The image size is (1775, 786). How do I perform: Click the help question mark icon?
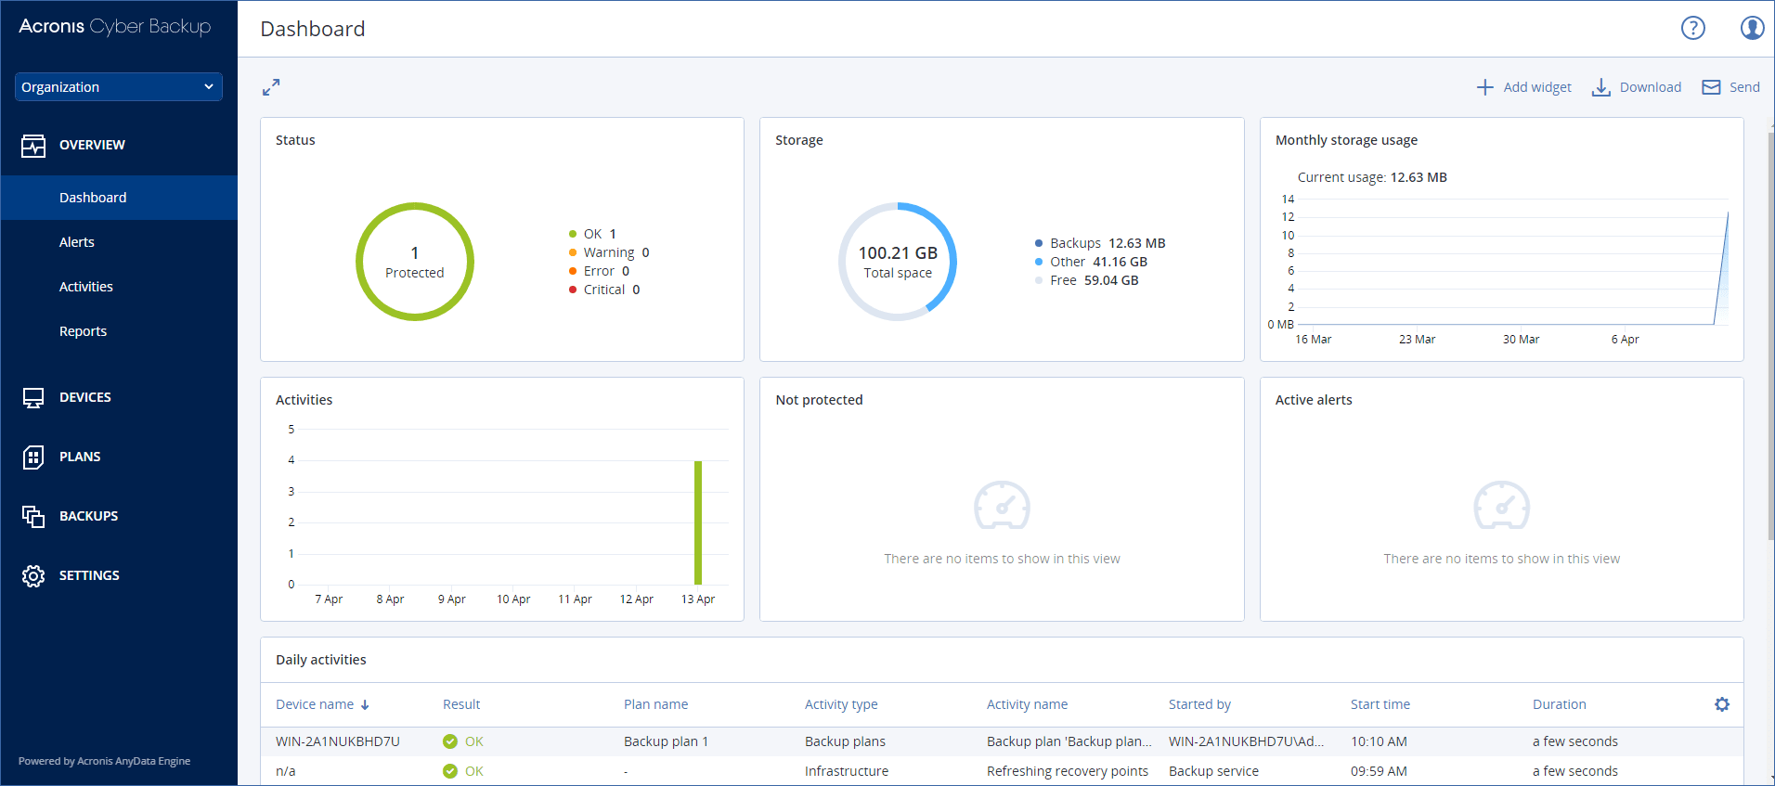pyautogui.click(x=1692, y=29)
